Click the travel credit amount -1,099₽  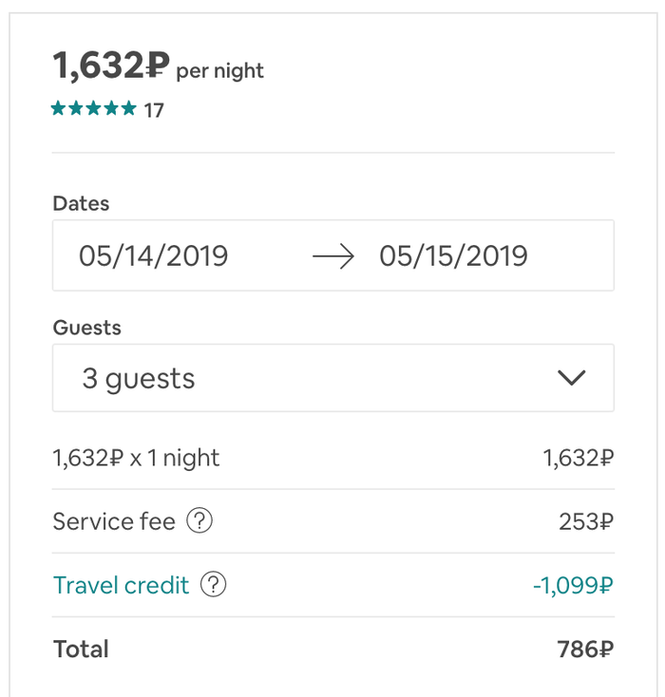tap(573, 585)
